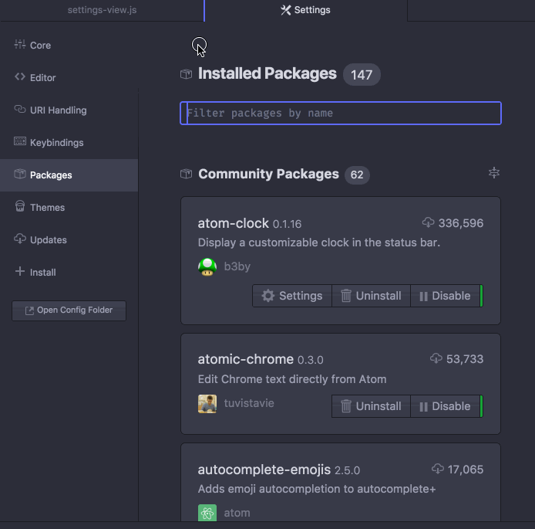Click the Installed Packages 147 count badge

point(362,74)
